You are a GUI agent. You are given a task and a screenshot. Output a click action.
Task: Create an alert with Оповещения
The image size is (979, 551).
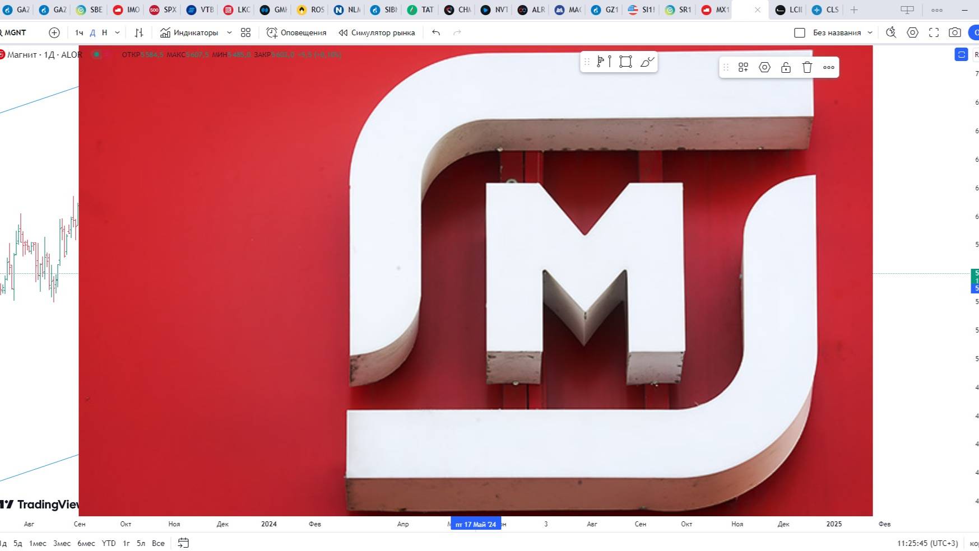coord(296,32)
